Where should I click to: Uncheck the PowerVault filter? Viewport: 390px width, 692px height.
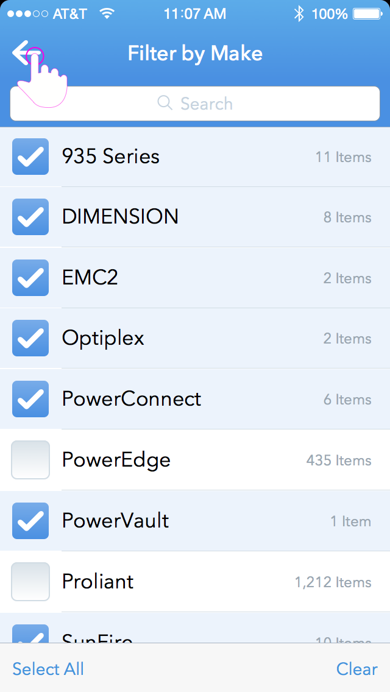[30, 521]
